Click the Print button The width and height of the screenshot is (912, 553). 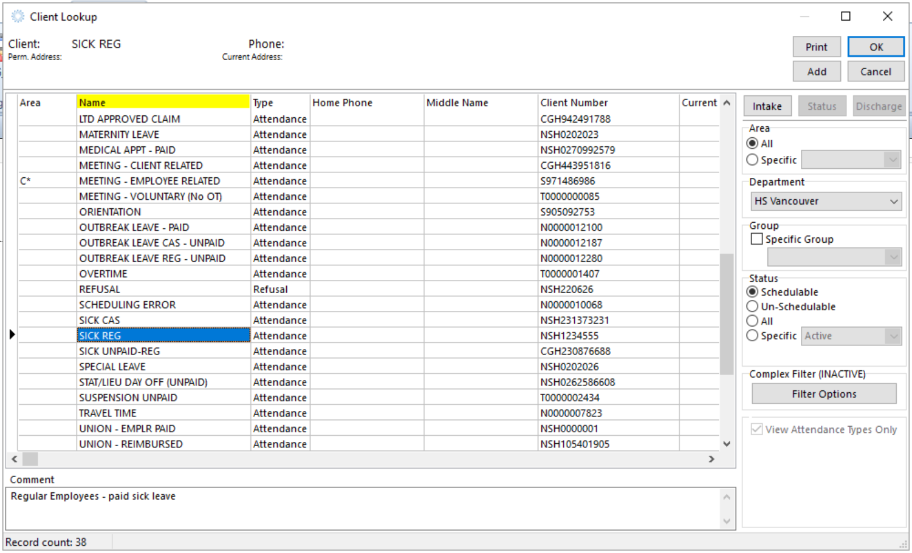pos(816,47)
